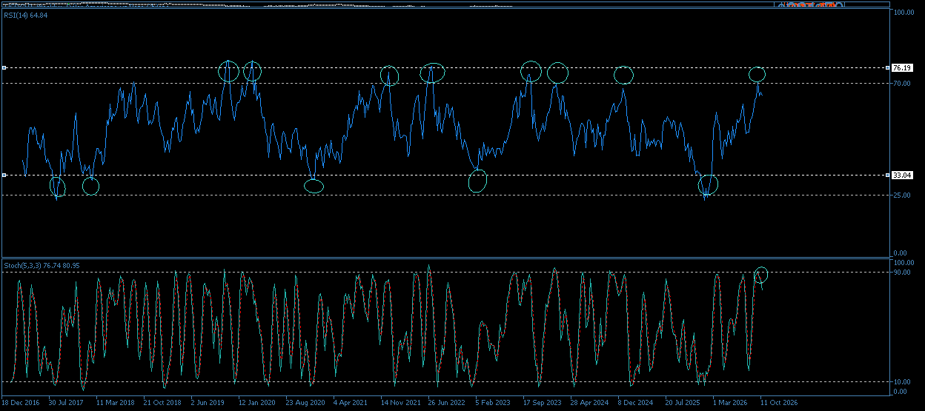Click the 100.00 value on the Stochastic scale

tap(903, 263)
